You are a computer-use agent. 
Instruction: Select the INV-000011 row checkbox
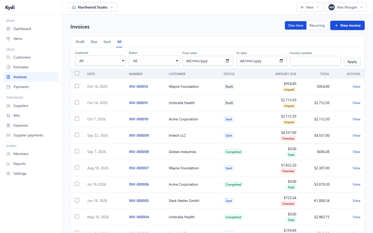coord(77,102)
